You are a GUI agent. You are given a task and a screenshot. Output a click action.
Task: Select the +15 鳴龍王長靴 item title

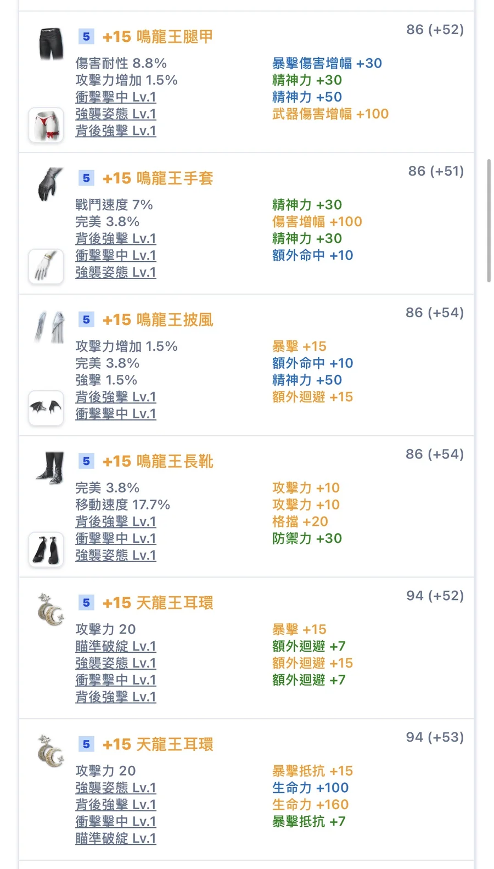(x=158, y=462)
